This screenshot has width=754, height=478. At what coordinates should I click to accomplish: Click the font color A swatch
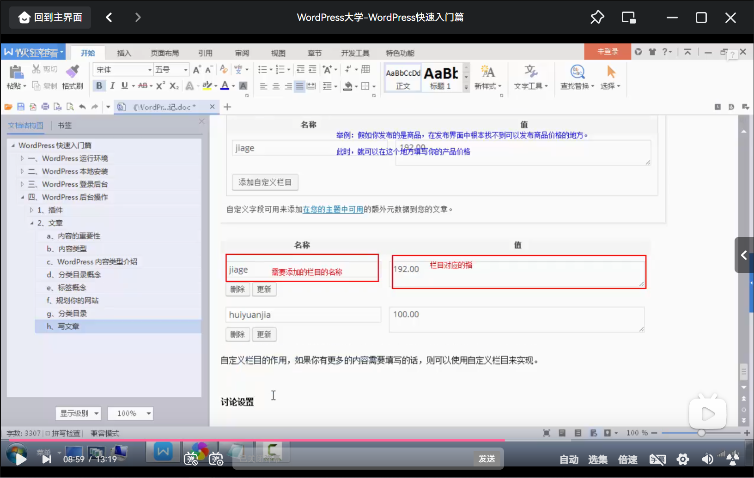[225, 86]
